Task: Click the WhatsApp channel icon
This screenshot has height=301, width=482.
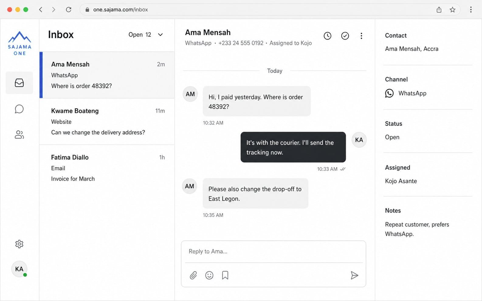Action: click(x=389, y=93)
